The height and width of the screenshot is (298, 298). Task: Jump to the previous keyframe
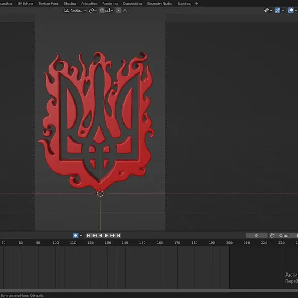click(x=95, y=235)
